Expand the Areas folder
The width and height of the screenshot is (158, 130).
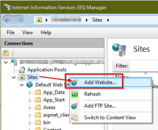pos(30,108)
